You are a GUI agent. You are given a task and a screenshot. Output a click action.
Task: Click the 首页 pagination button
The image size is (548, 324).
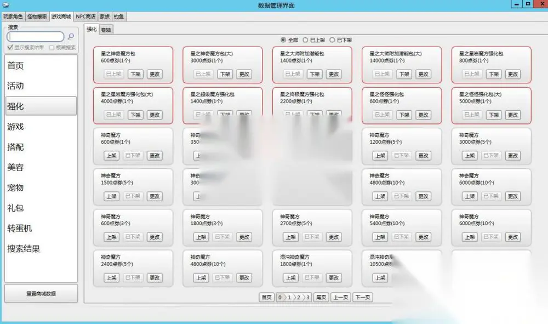point(266,298)
